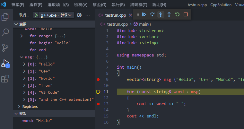This screenshot has height=129, width=244.
Task: Open the g++.exe debug configuration dropdown
Action: point(55,15)
